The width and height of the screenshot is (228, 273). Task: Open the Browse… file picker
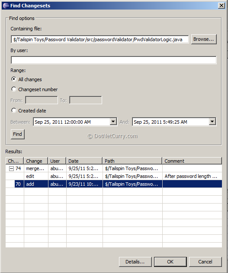click(x=204, y=39)
